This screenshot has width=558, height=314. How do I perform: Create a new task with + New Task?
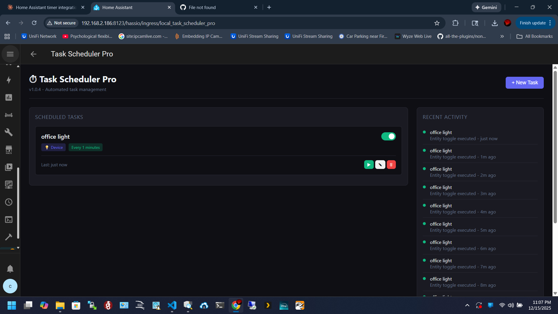coord(524,83)
